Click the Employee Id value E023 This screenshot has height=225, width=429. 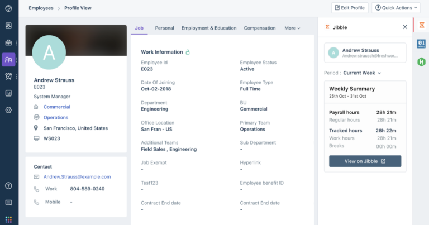coord(147,69)
